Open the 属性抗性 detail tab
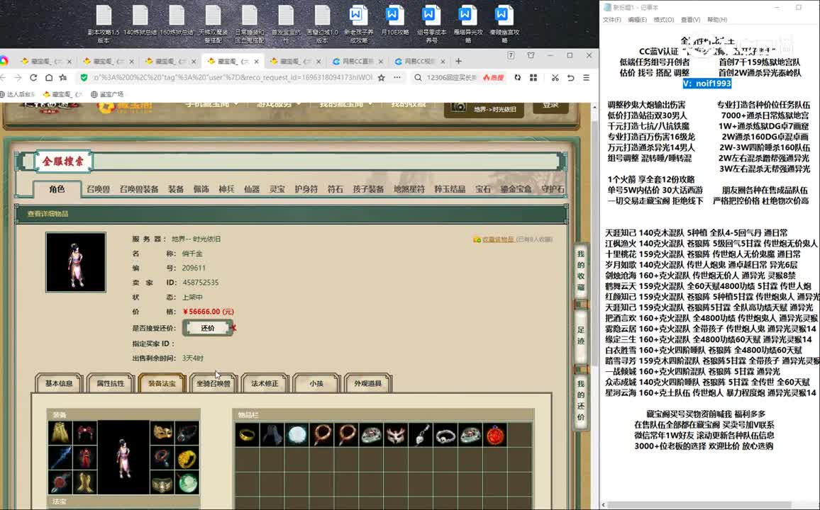 (x=111, y=383)
